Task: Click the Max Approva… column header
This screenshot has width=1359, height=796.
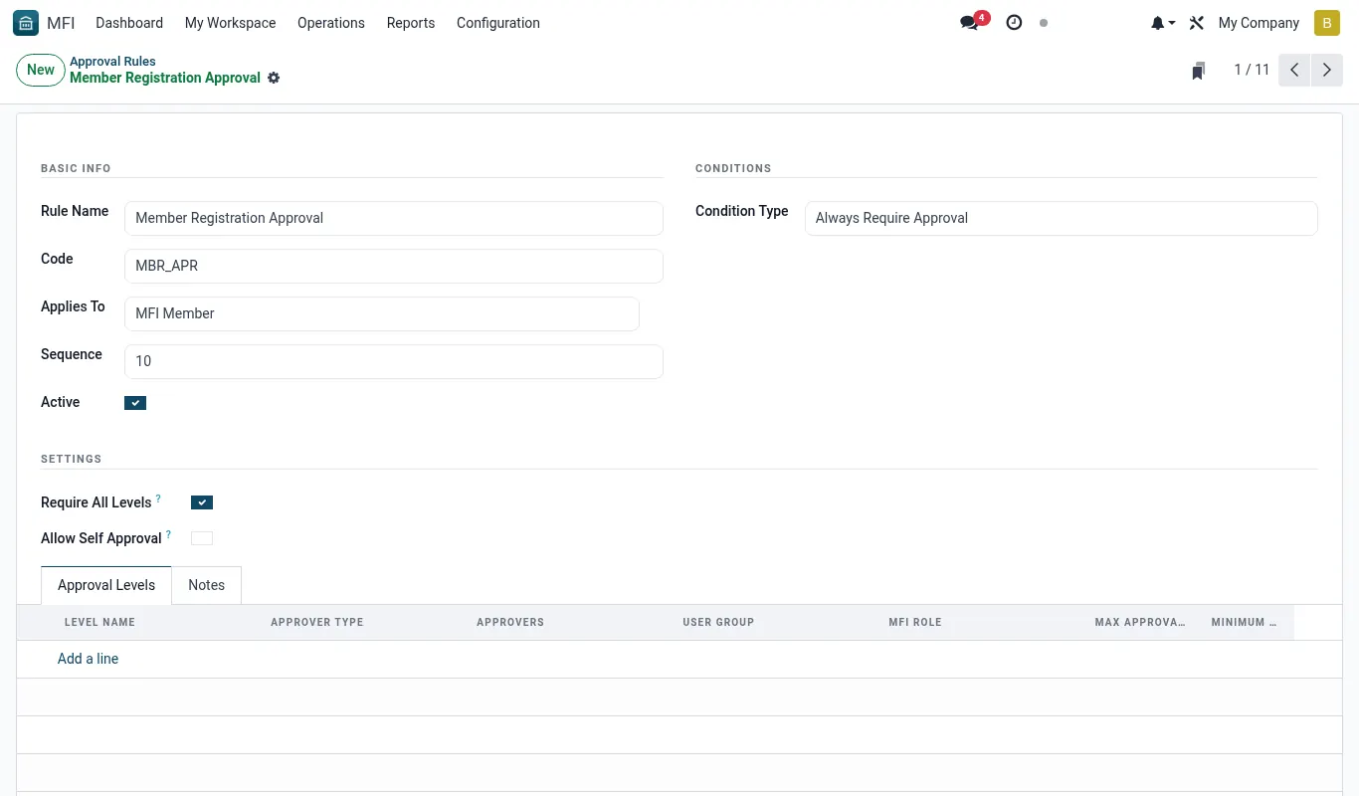Action: click(1140, 622)
